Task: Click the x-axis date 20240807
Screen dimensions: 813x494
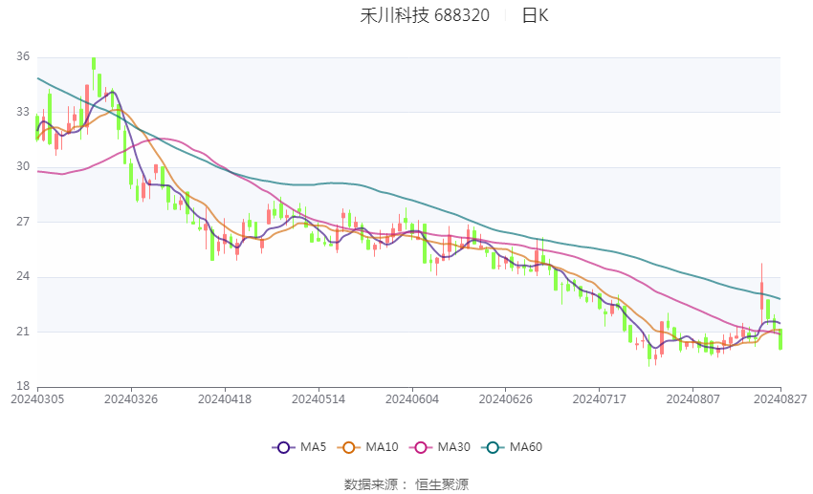Action: 692,399
